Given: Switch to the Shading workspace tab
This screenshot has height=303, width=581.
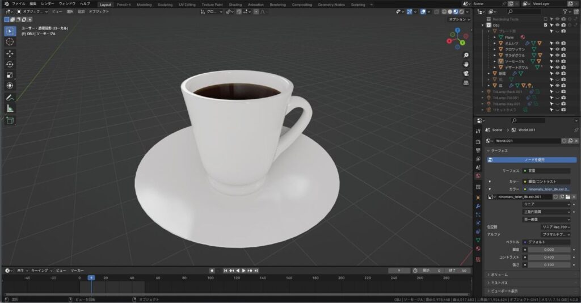Looking at the screenshot, I should click(235, 5).
